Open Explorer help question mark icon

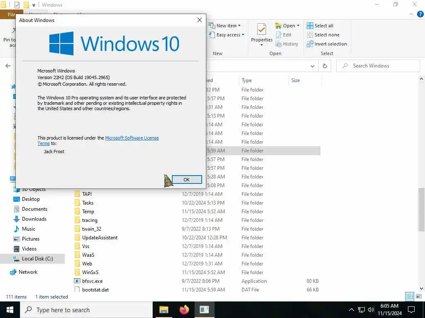[420, 14]
